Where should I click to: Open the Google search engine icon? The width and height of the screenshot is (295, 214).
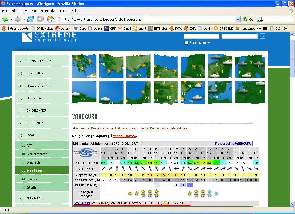pyautogui.click(x=260, y=19)
